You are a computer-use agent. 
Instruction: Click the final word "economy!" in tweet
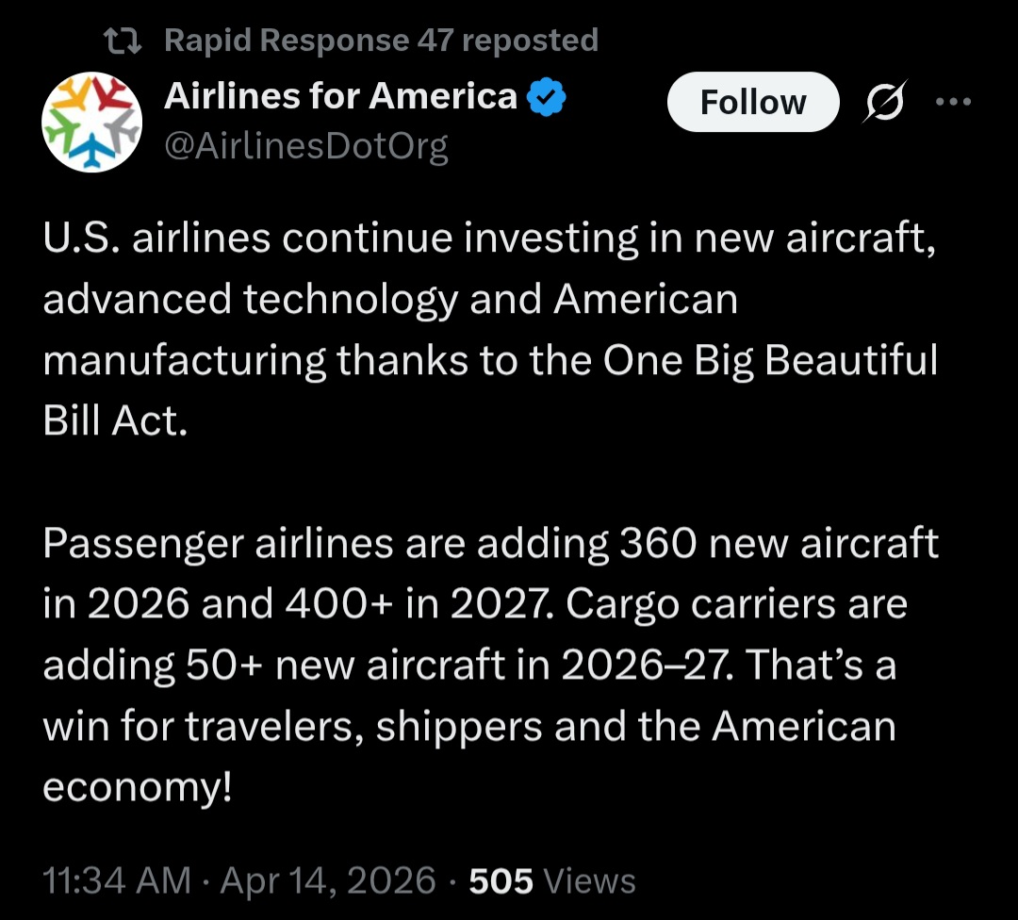coord(137,787)
